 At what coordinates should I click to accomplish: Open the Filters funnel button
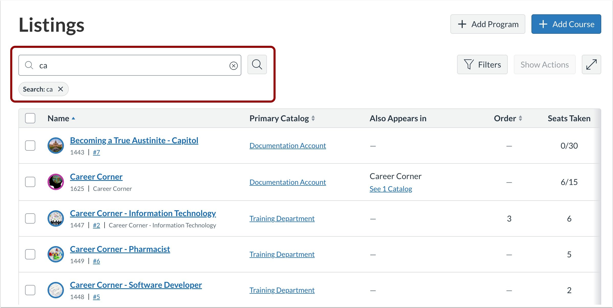[x=482, y=65]
